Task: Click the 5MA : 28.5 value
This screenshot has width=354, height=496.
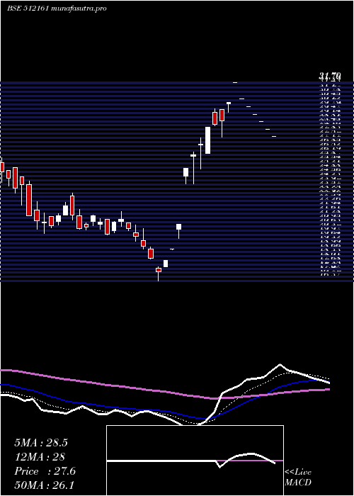Action: coord(41,443)
